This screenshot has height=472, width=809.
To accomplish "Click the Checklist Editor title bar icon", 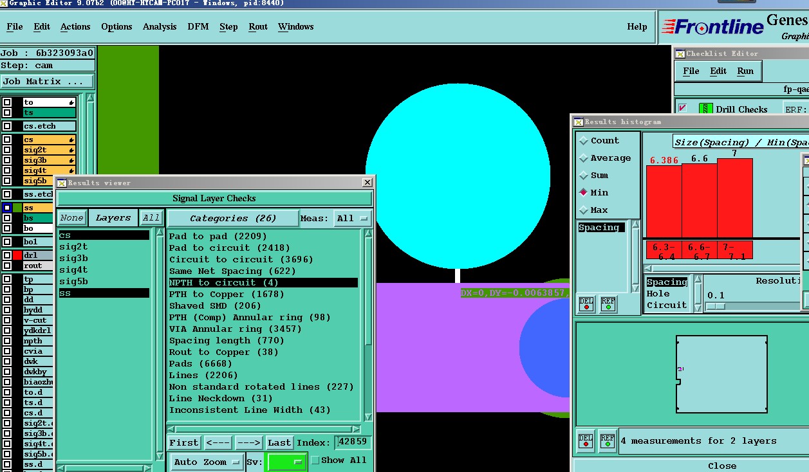I will (x=680, y=53).
